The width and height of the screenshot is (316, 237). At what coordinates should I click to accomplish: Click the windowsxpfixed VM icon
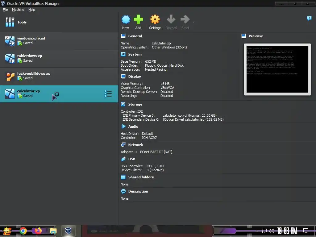pyautogui.click(x=10, y=41)
